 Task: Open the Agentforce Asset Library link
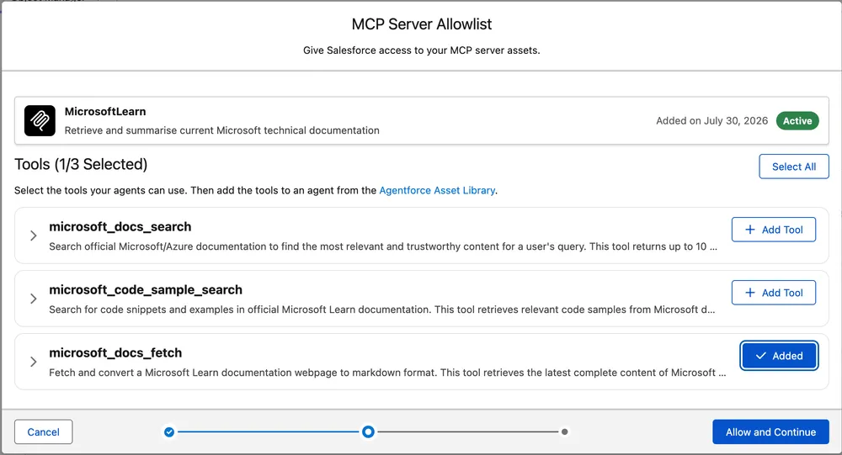point(437,190)
